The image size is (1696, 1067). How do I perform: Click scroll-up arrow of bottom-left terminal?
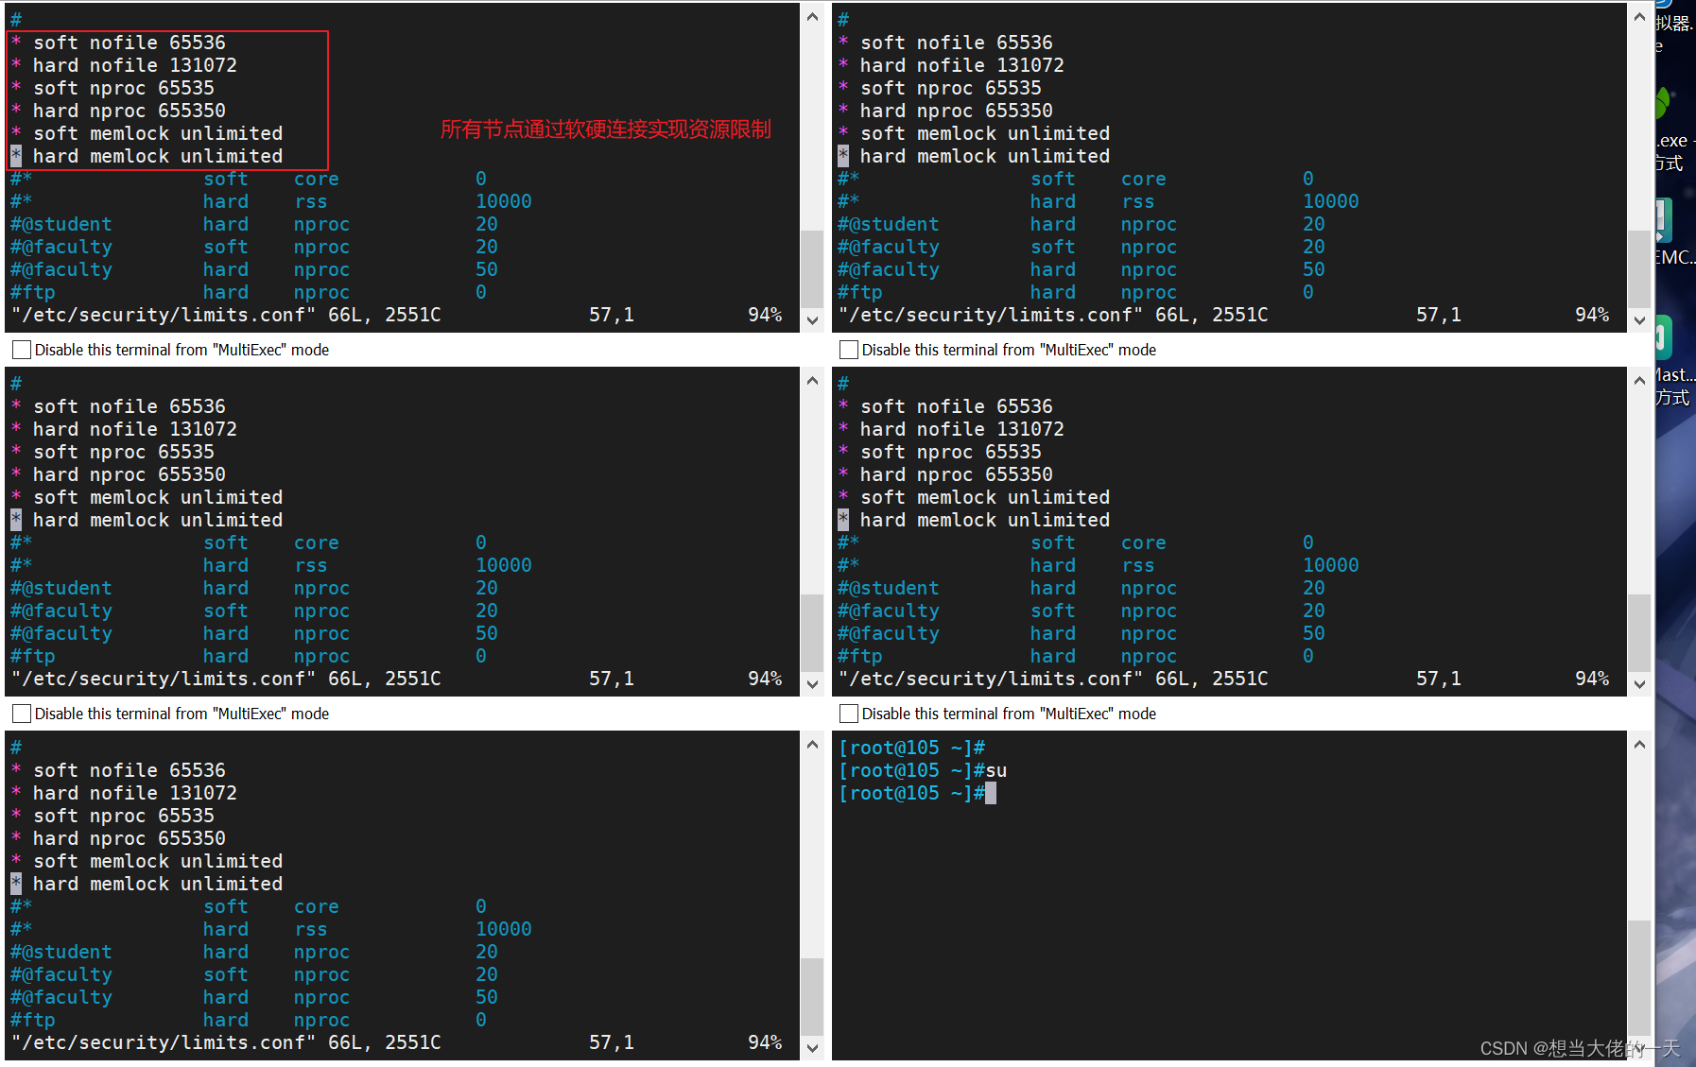coord(812,745)
